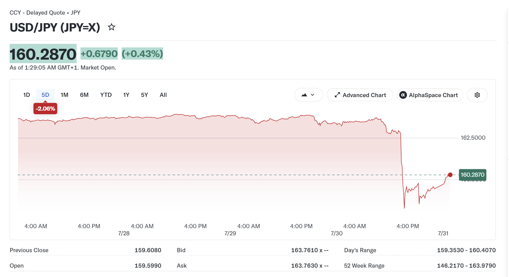Open chart settings gear
Viewport: 509px width, 277px height.
coord(477,95)
